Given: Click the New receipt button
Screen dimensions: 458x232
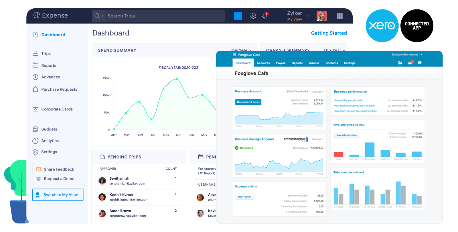Looking at the screenshot, I should [245, 197].
